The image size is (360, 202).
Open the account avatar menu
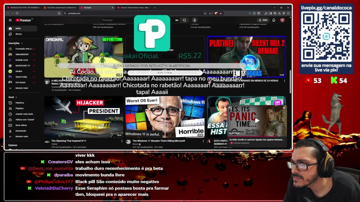point(282,20)
